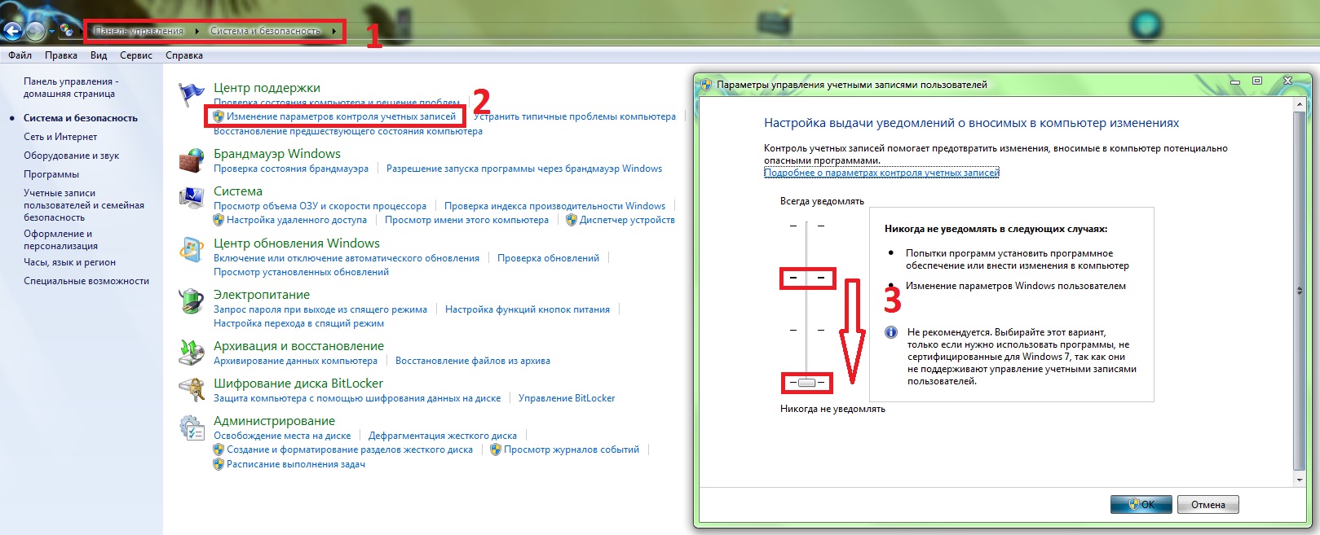Click the Forward navigation arrow button
1320x535 pixels.
pyautogui.click(x=35, y=32)
